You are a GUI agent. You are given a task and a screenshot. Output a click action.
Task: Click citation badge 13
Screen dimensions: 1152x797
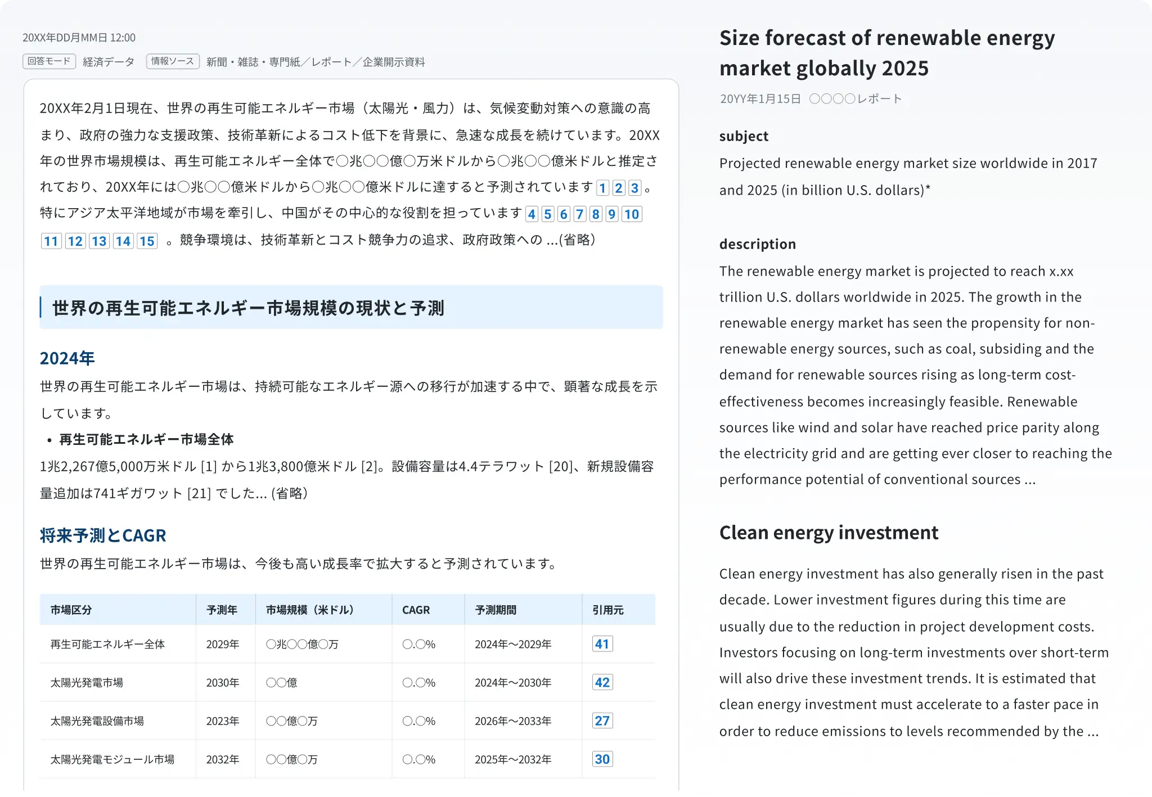pyautogui.click(x=99, y=241)
